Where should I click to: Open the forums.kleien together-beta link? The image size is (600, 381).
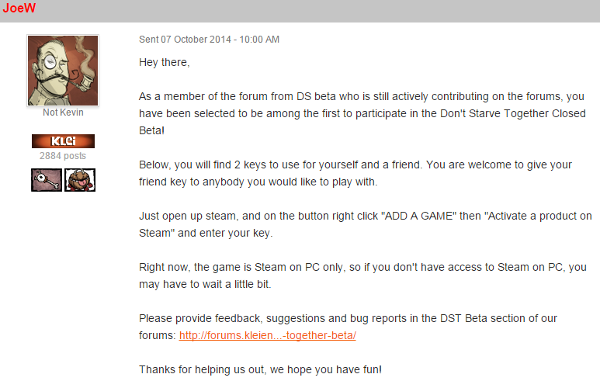[x=267, y=336]
